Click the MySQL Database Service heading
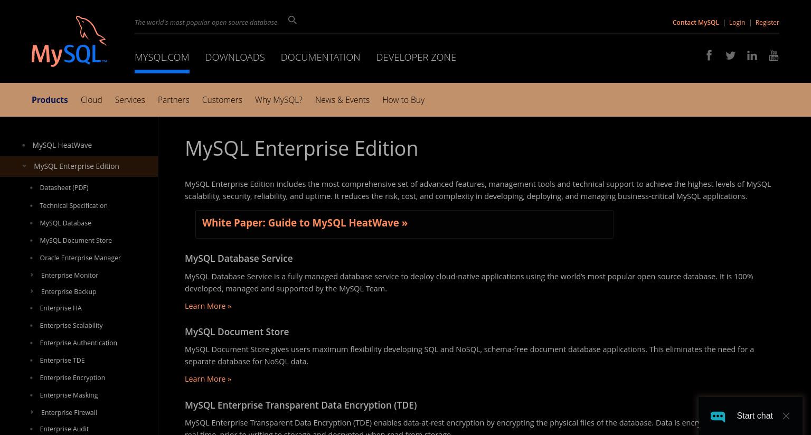 click(x=239, y=258)
